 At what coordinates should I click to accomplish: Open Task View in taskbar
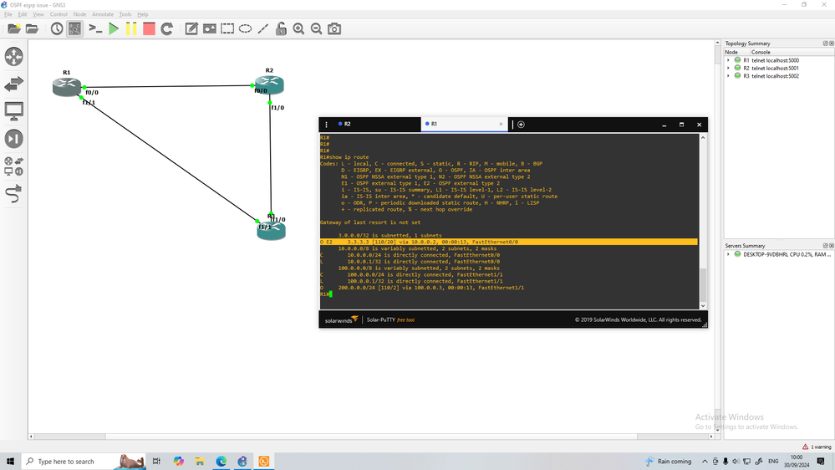(x=156, y=461)
